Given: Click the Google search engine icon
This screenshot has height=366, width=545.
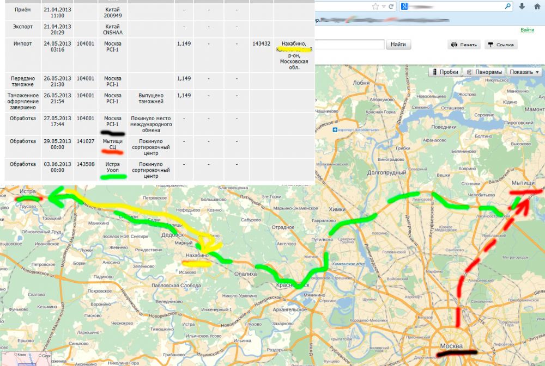Looking at the screenshot, I should (404, 6).
